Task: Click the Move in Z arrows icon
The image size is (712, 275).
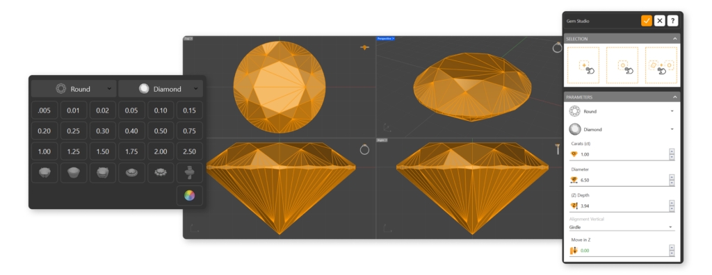Action: 574,251
